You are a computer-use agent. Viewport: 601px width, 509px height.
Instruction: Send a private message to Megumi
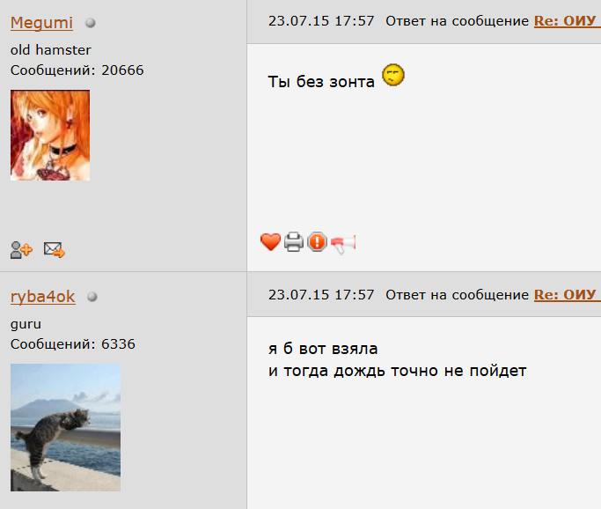(x=54, y=250)
